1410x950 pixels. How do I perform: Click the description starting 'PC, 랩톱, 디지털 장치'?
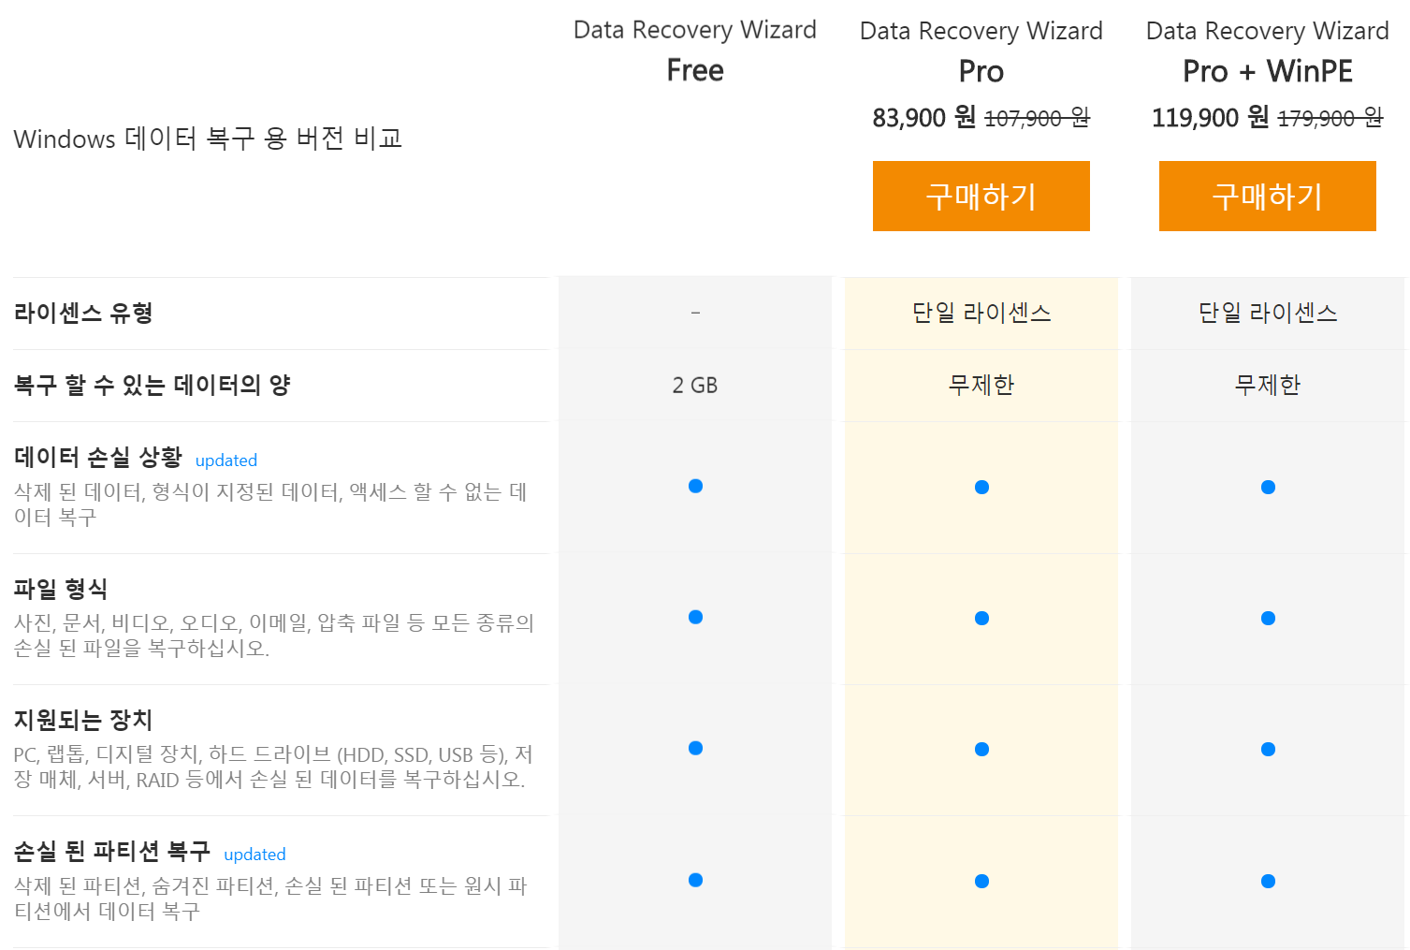point(273,767)
